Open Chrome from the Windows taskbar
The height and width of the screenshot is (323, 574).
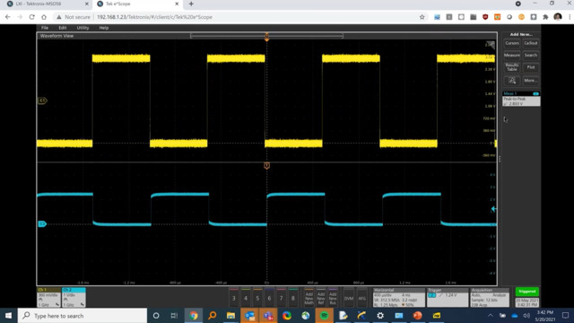click(194, 315)
